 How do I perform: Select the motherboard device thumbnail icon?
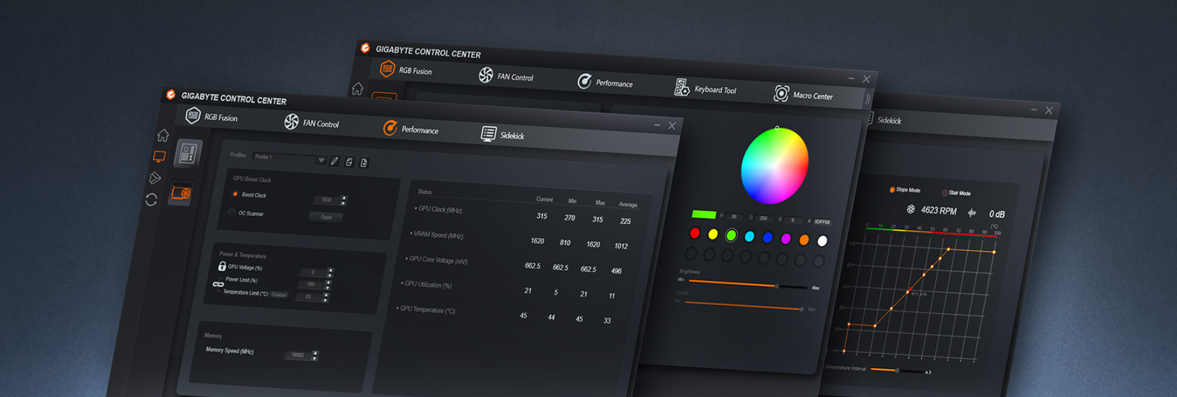(x=188, y=153)
